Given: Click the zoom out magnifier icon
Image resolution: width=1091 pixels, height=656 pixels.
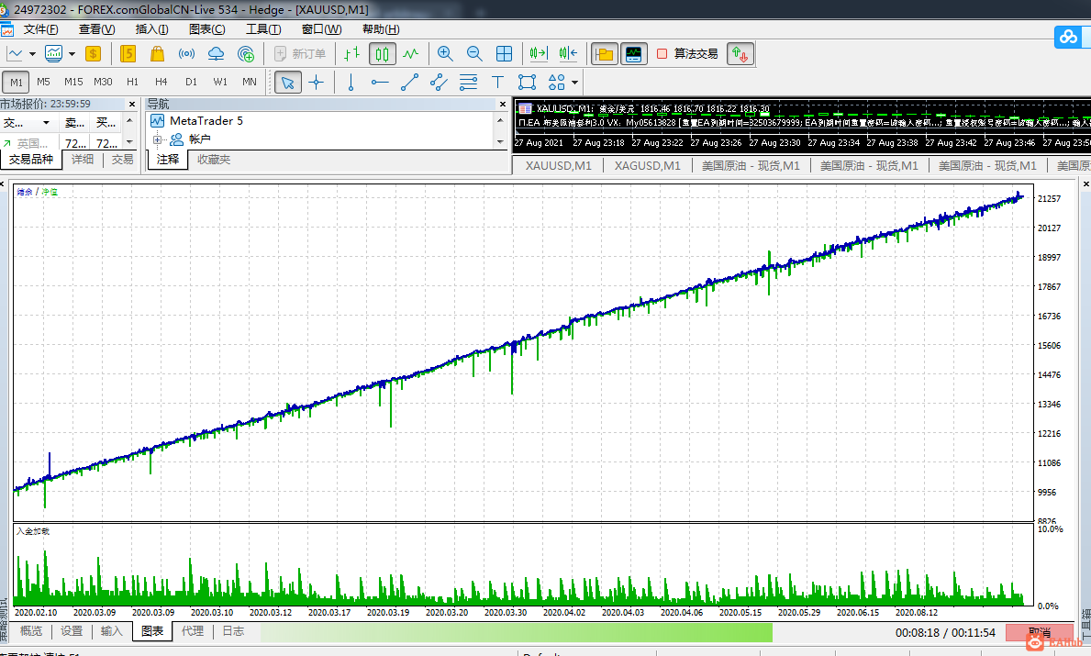Looking at the screenshot, I should (474, 54).
